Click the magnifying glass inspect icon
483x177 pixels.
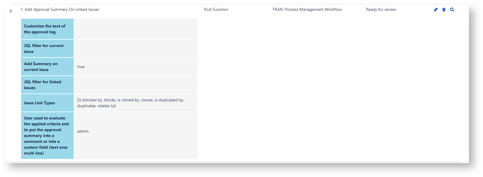point(452,10)
